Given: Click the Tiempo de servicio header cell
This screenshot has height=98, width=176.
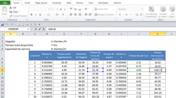Looking at the screenshot, I should pyautogui.click(x=139, y=56).
